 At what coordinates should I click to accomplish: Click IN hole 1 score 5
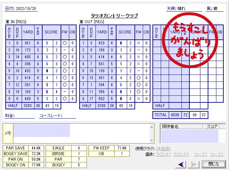click(x=47, y=43)
